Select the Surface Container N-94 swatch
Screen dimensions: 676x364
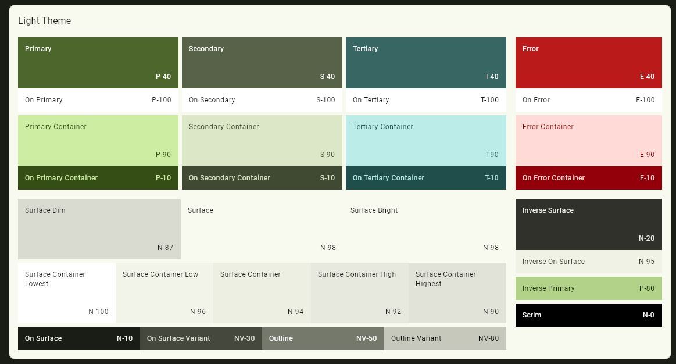click(262, 293)
